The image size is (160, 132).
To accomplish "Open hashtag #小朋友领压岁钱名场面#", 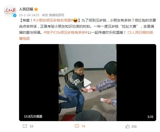I will pyautogui.click(x=53, y=20).
